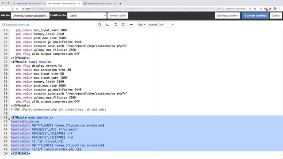Open the extensions puzzle icon
The image size is (283, 159).
tap(270, 9)
